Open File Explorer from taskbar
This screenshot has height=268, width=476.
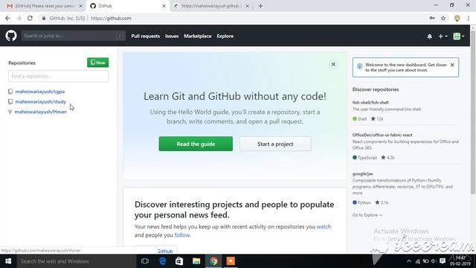coord(196,261)
